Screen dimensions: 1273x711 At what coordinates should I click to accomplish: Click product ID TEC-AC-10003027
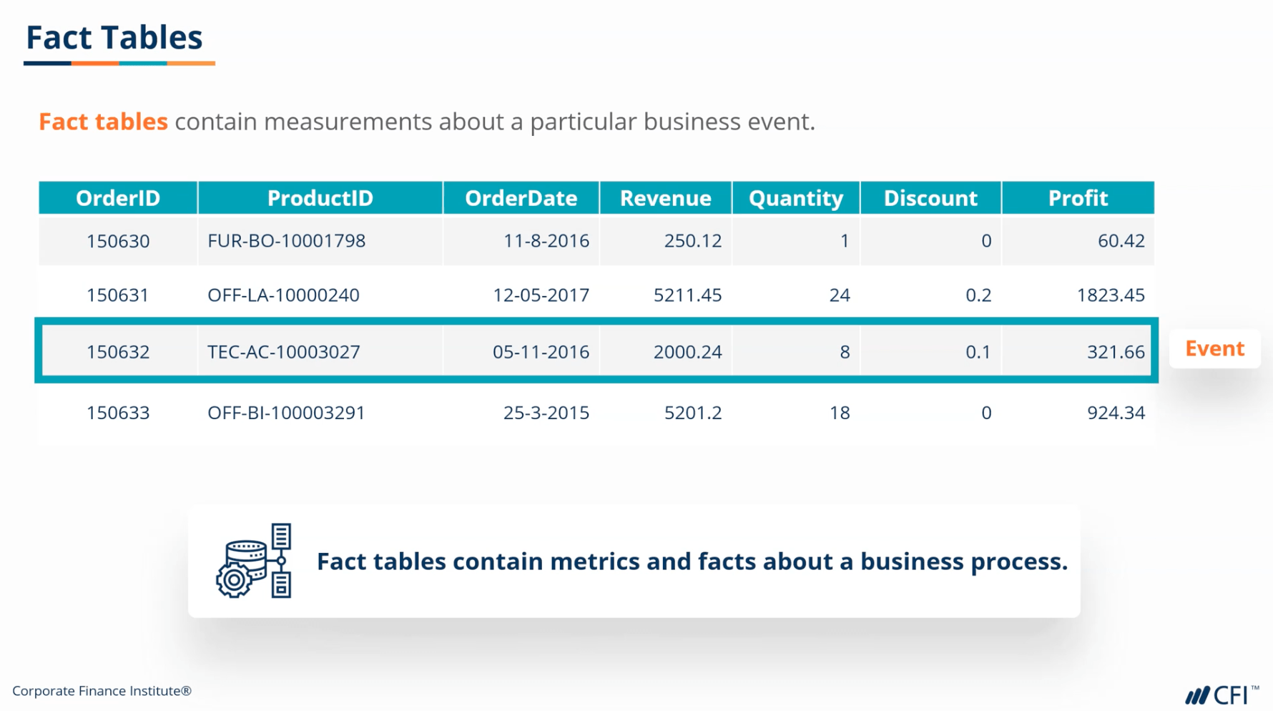[x=283, y=352]
